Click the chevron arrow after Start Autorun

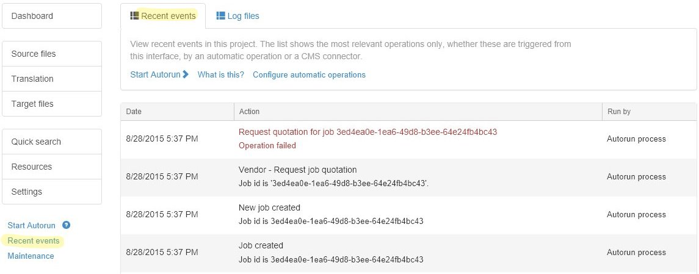[186, 74]
